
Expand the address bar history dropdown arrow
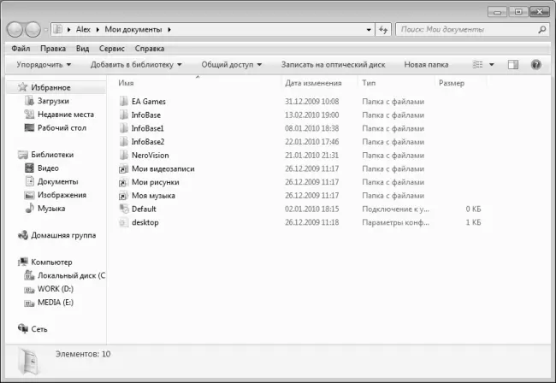(x=369, y=30)
